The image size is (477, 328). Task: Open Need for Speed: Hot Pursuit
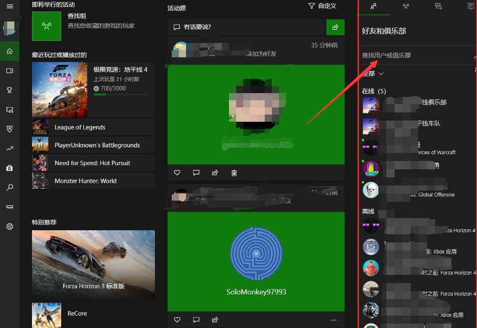93,163
